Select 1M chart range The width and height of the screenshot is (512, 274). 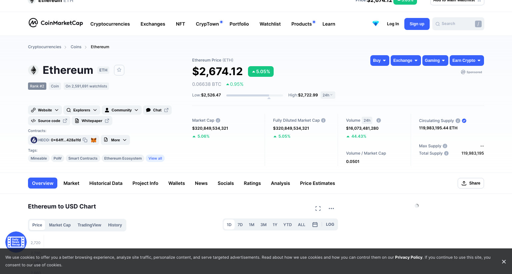[252, 225]
